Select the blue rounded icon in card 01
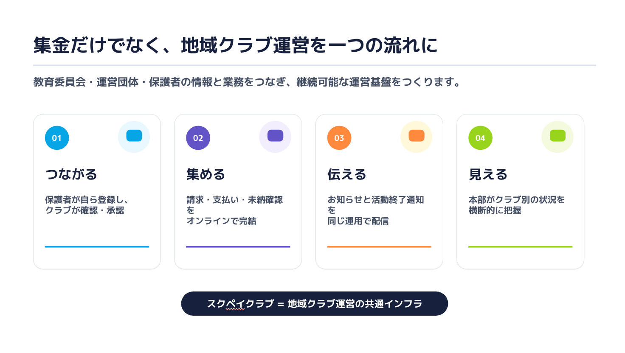The height and width of the screenshot is (353, 625). click(134, 136)
